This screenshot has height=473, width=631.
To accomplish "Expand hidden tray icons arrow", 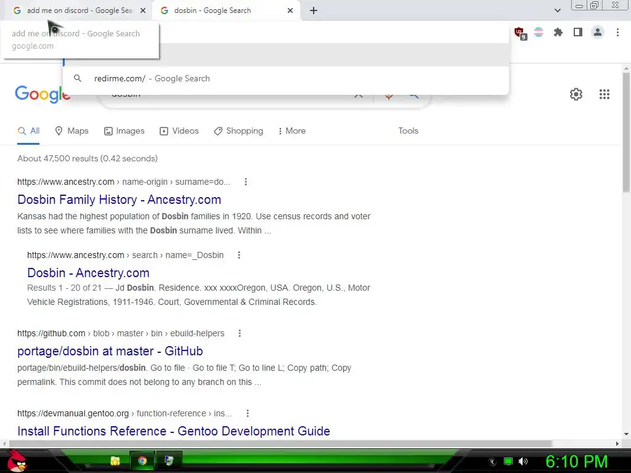I will (x=492, y=461).
